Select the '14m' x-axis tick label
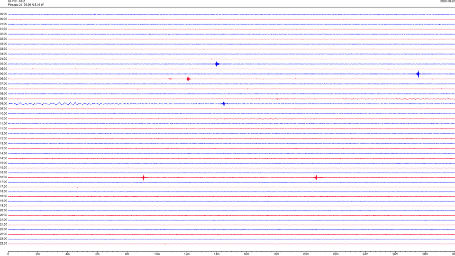 pyautogui.click(x=217, y=254)
